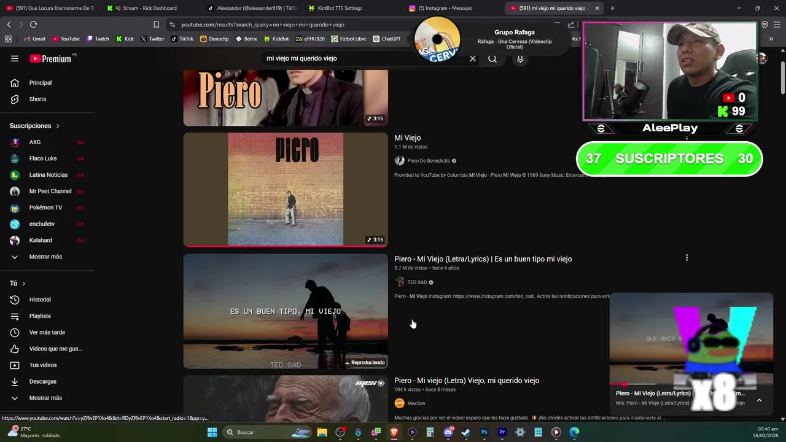The image size is (786, 442).
Task: Open Windows Start menu
Action: pyautogui.click(x=212, y=432)
